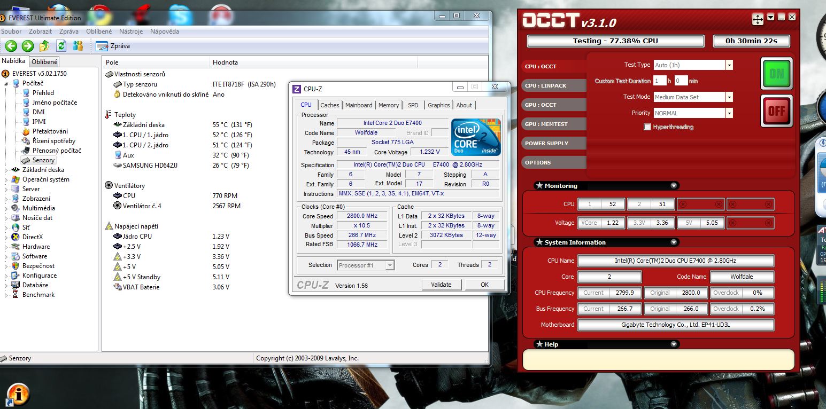826x409 pixels.
Task: Click the Benchmark item icon in tree
Action: (16, 295)
